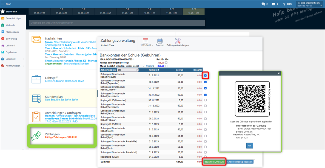
Task: Click the Fälligkeit date 31.8.2022 cell
Action: pyautogui.click(x=154, y=75)
